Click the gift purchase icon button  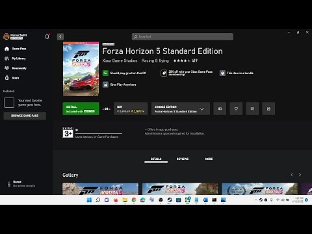pos(268,109)
